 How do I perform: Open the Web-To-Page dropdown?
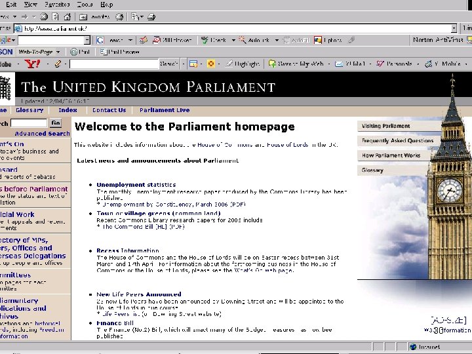(58, 52)
